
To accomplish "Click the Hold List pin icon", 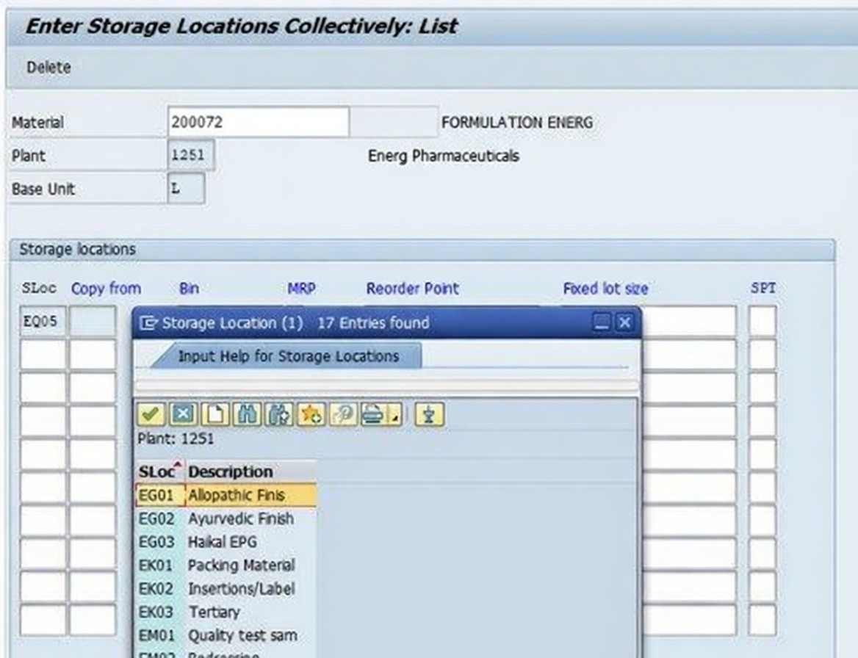I will point(429,415).
